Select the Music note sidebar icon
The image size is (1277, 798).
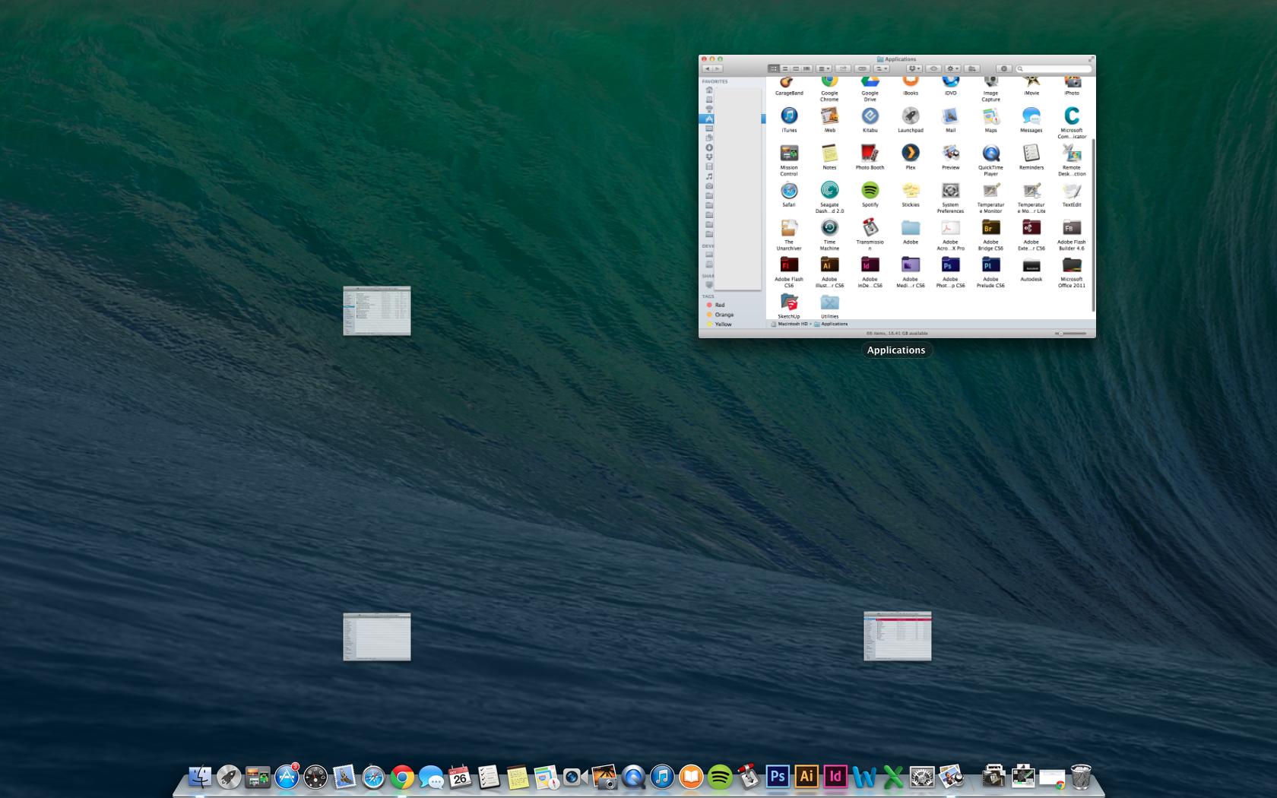[x=709, y=176]
